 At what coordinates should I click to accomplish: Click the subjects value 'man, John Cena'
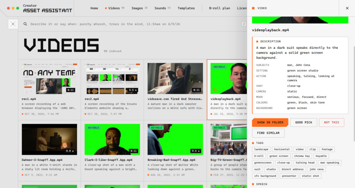(x=298, y=65)
